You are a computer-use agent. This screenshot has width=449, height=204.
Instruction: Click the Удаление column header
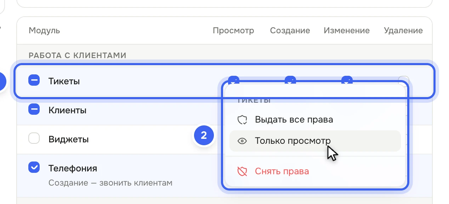[x=403, y=30]
